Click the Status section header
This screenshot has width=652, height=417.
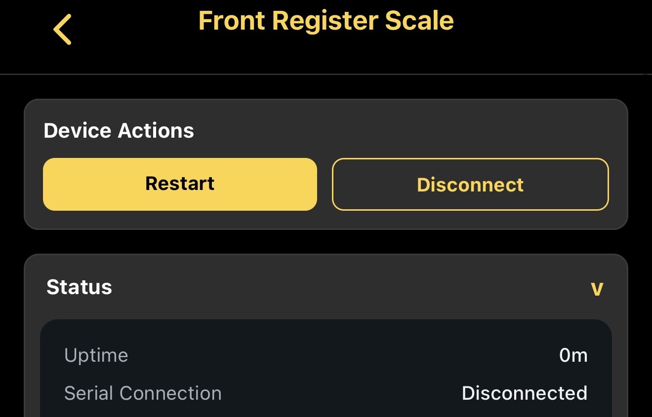(79, 287)
